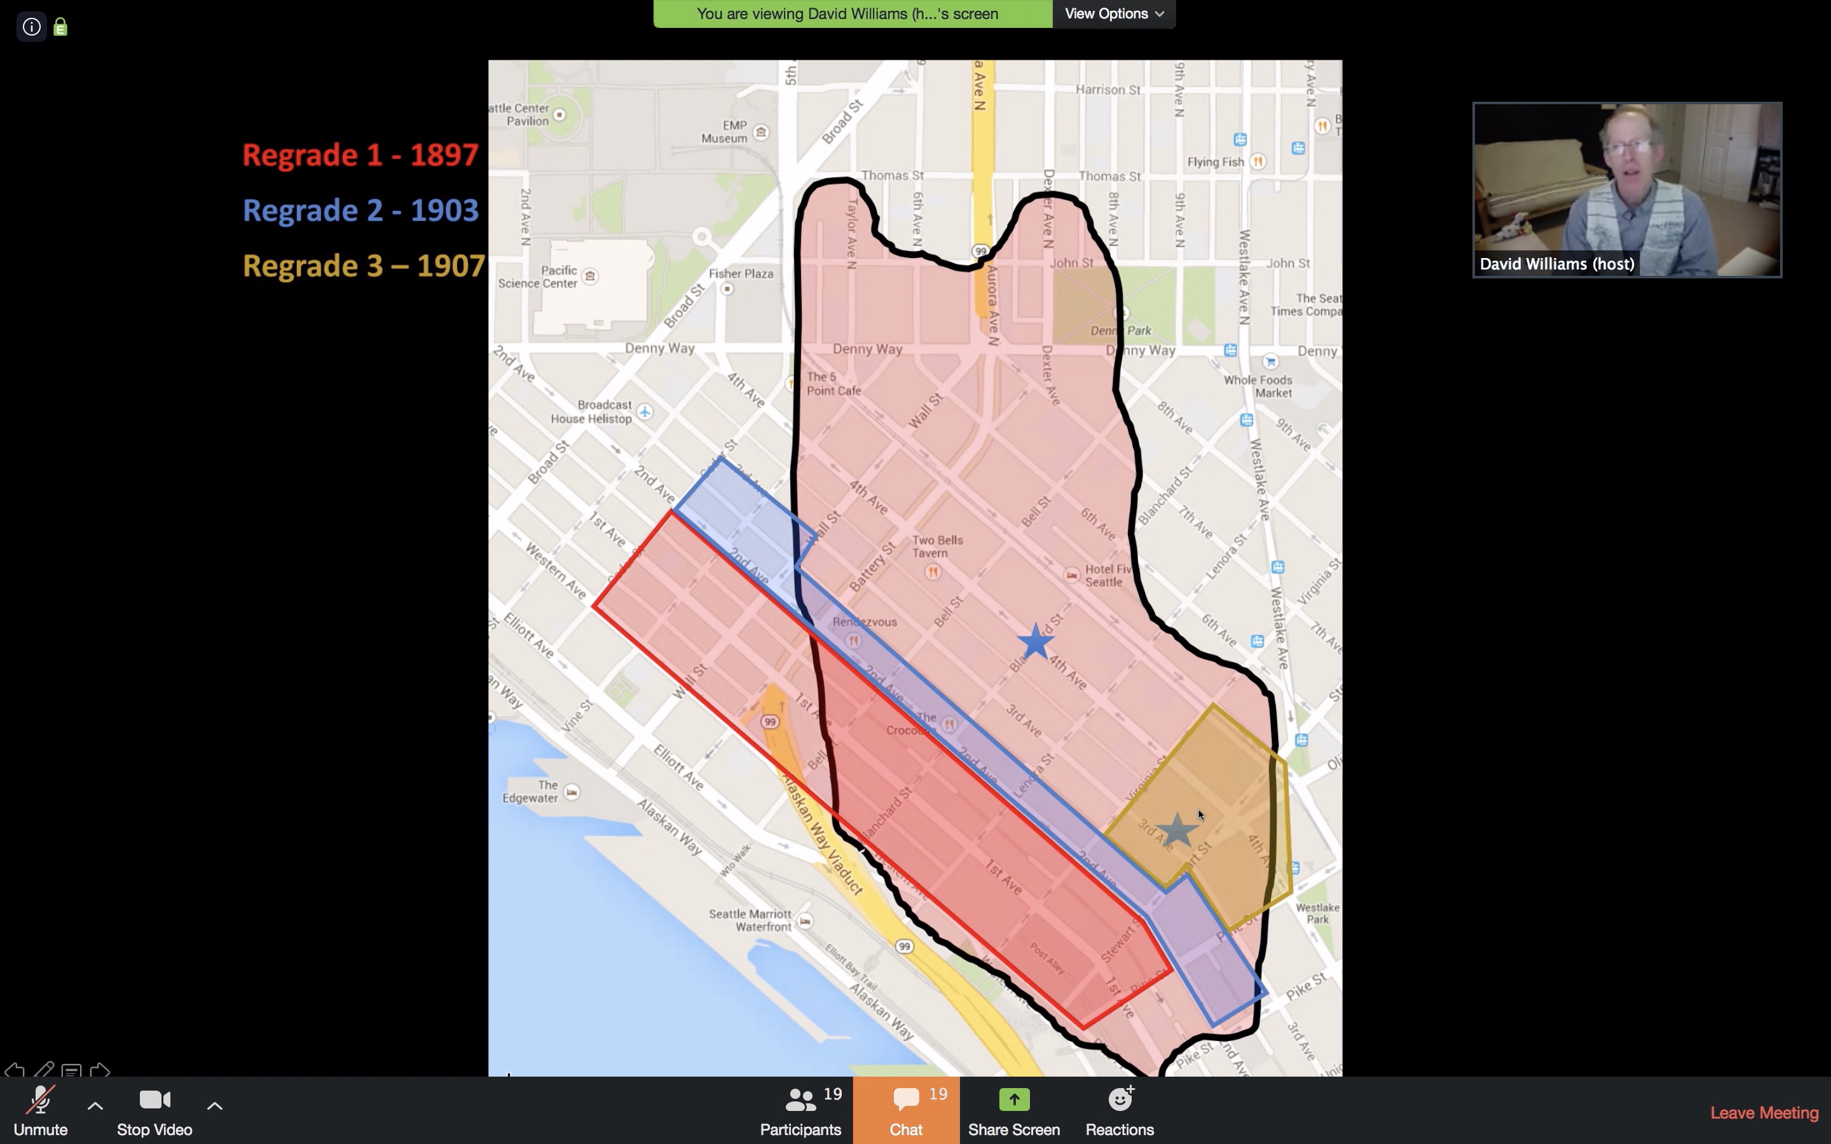The width and height of the screenshot is (1831, 1144).
Task: Open the View Options dropdown
Action: [x=1114, y=13]
